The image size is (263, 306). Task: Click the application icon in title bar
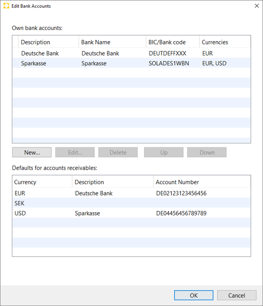[x=6, y=6]
